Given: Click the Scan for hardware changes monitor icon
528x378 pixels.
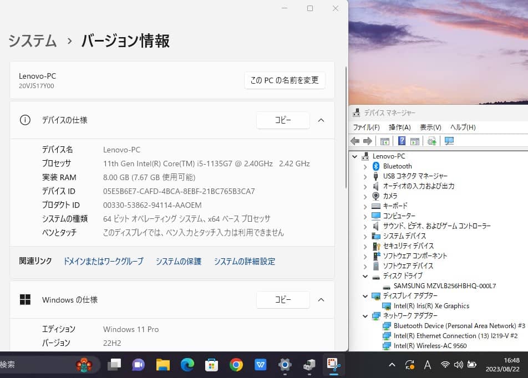Looking at the screenshot, I should coord(449,141).
